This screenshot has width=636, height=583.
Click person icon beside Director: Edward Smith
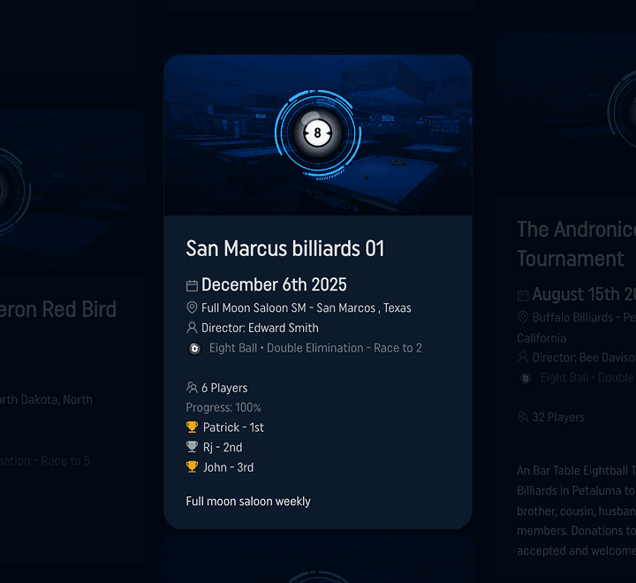tap(192, 328)
